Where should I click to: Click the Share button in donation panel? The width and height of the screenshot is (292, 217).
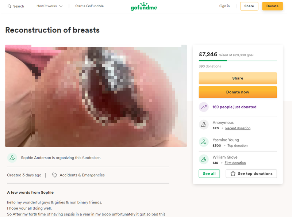click(x=238, y=78)
